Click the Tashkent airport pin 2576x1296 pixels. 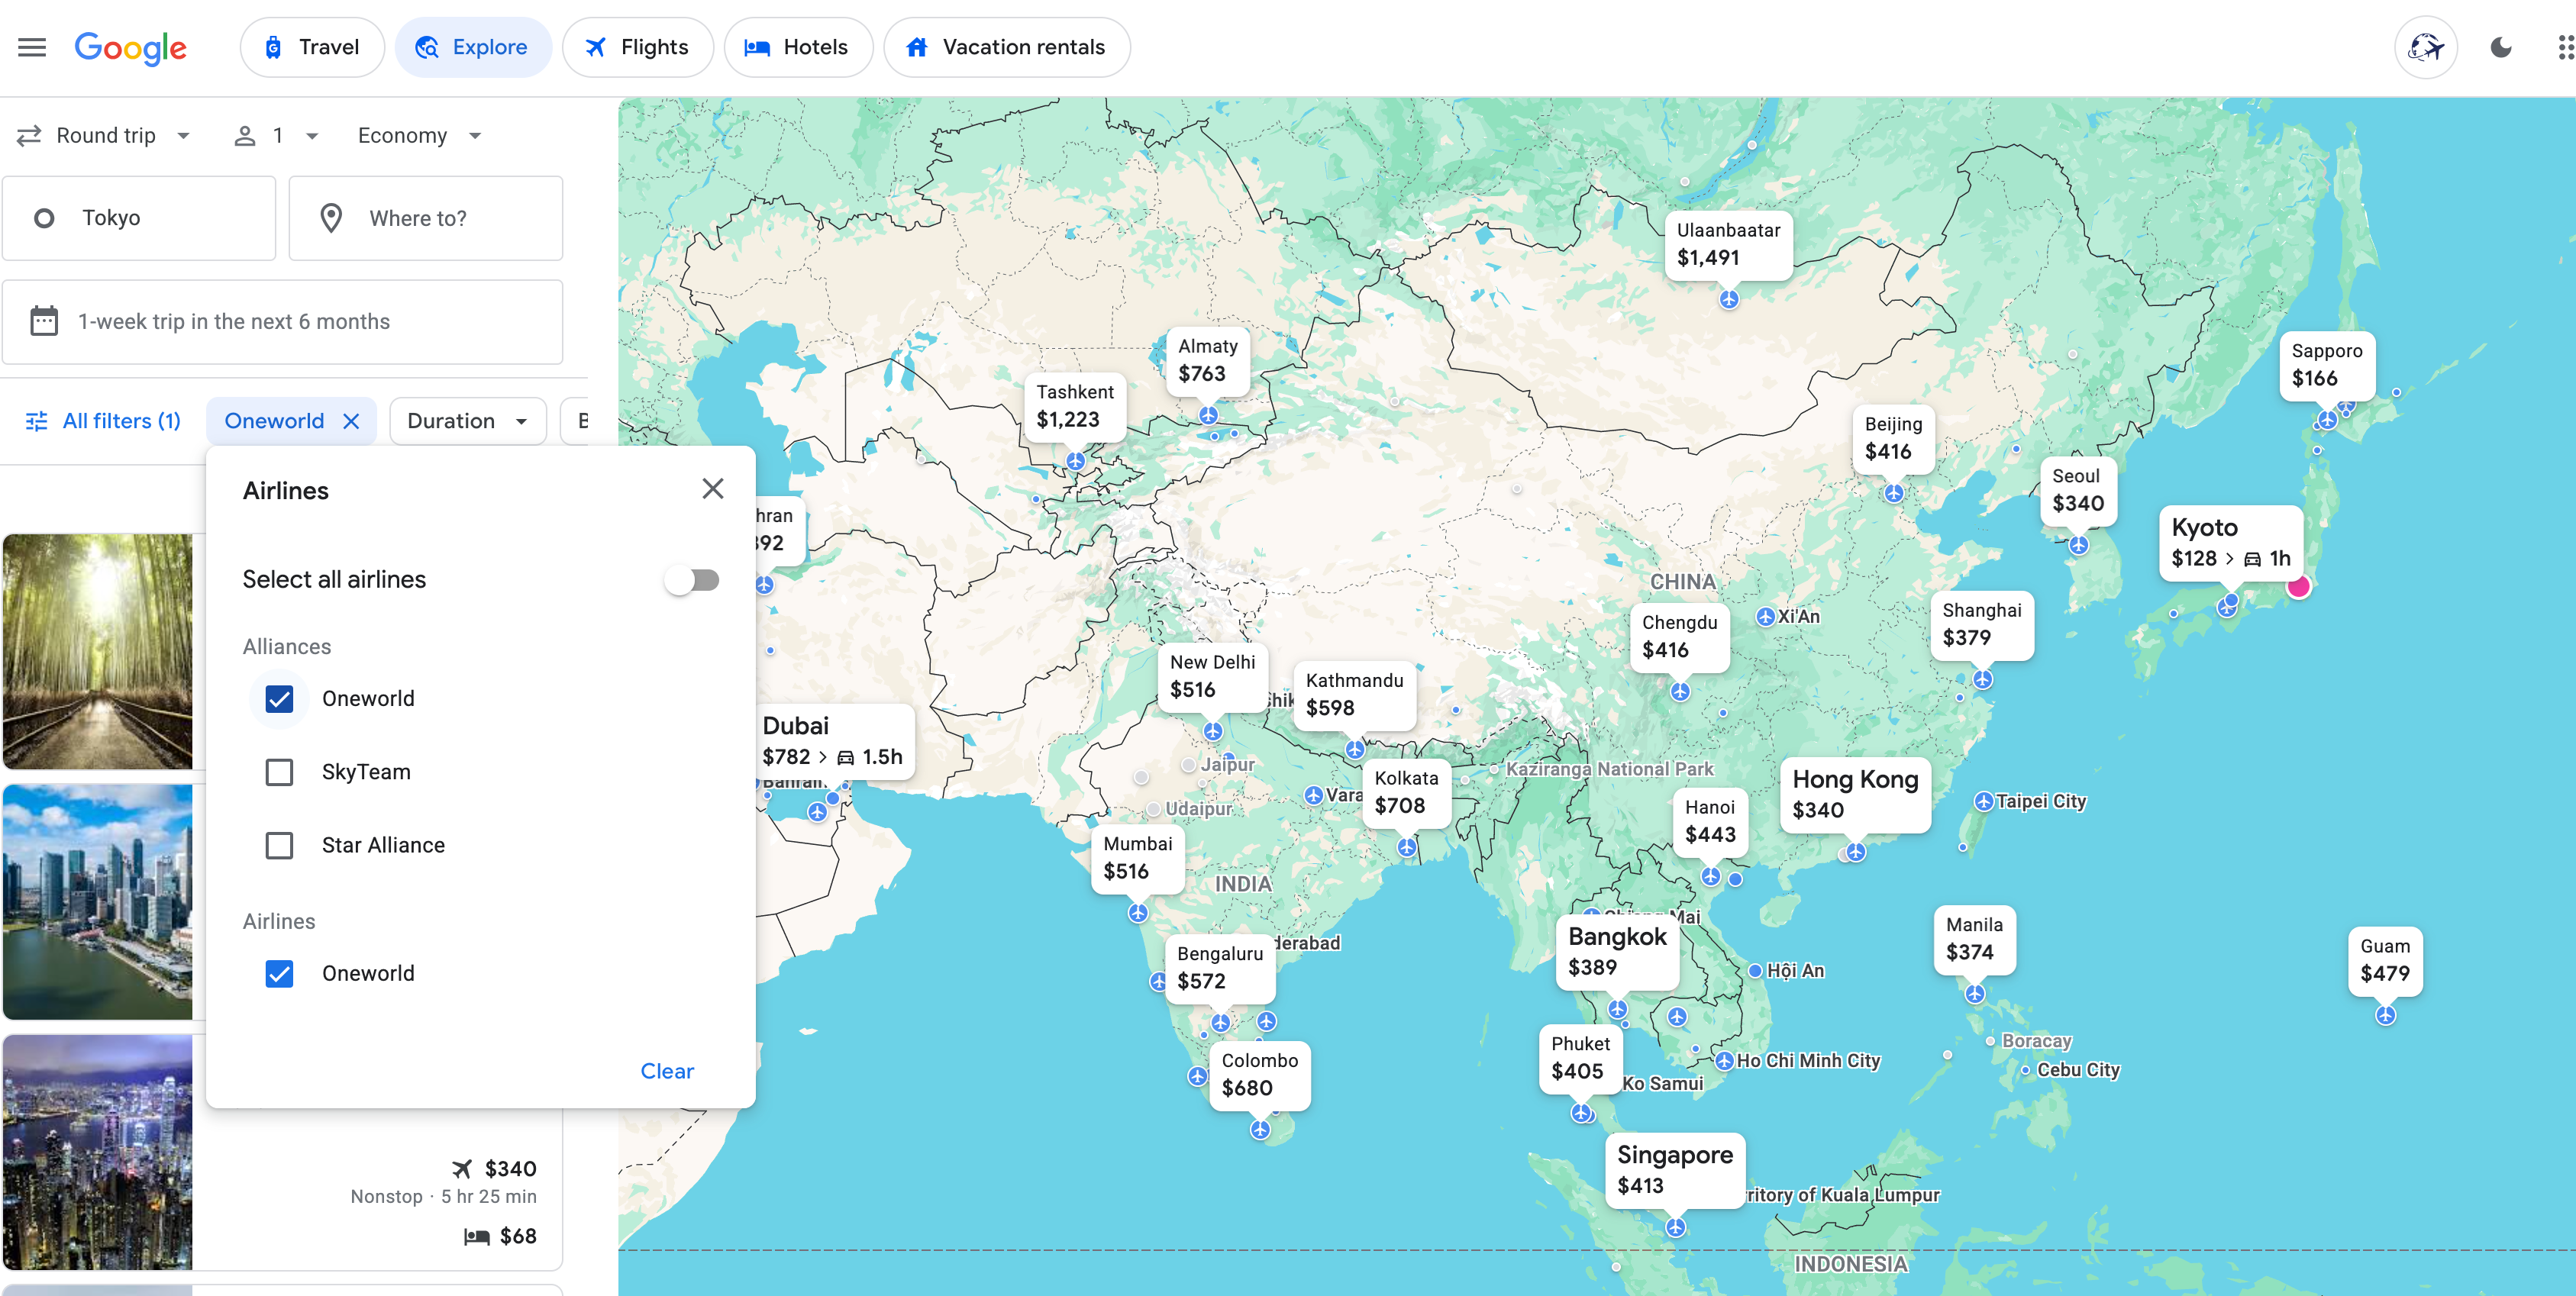1075,461
